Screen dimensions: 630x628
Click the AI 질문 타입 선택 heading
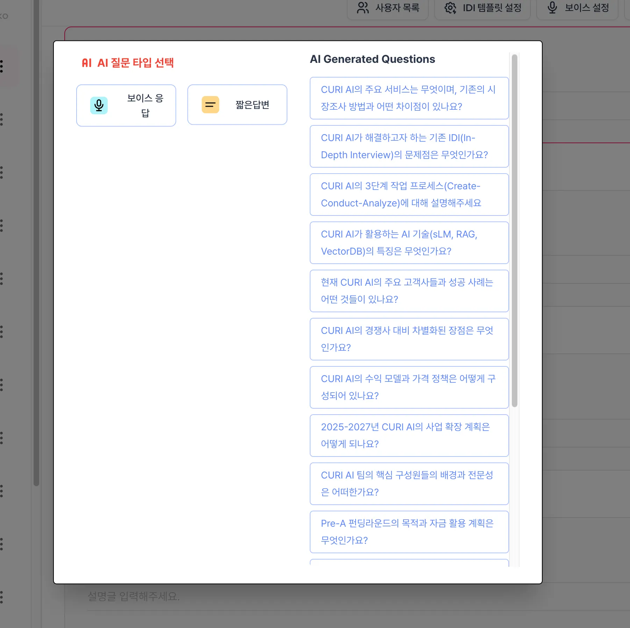coord(135,63)
